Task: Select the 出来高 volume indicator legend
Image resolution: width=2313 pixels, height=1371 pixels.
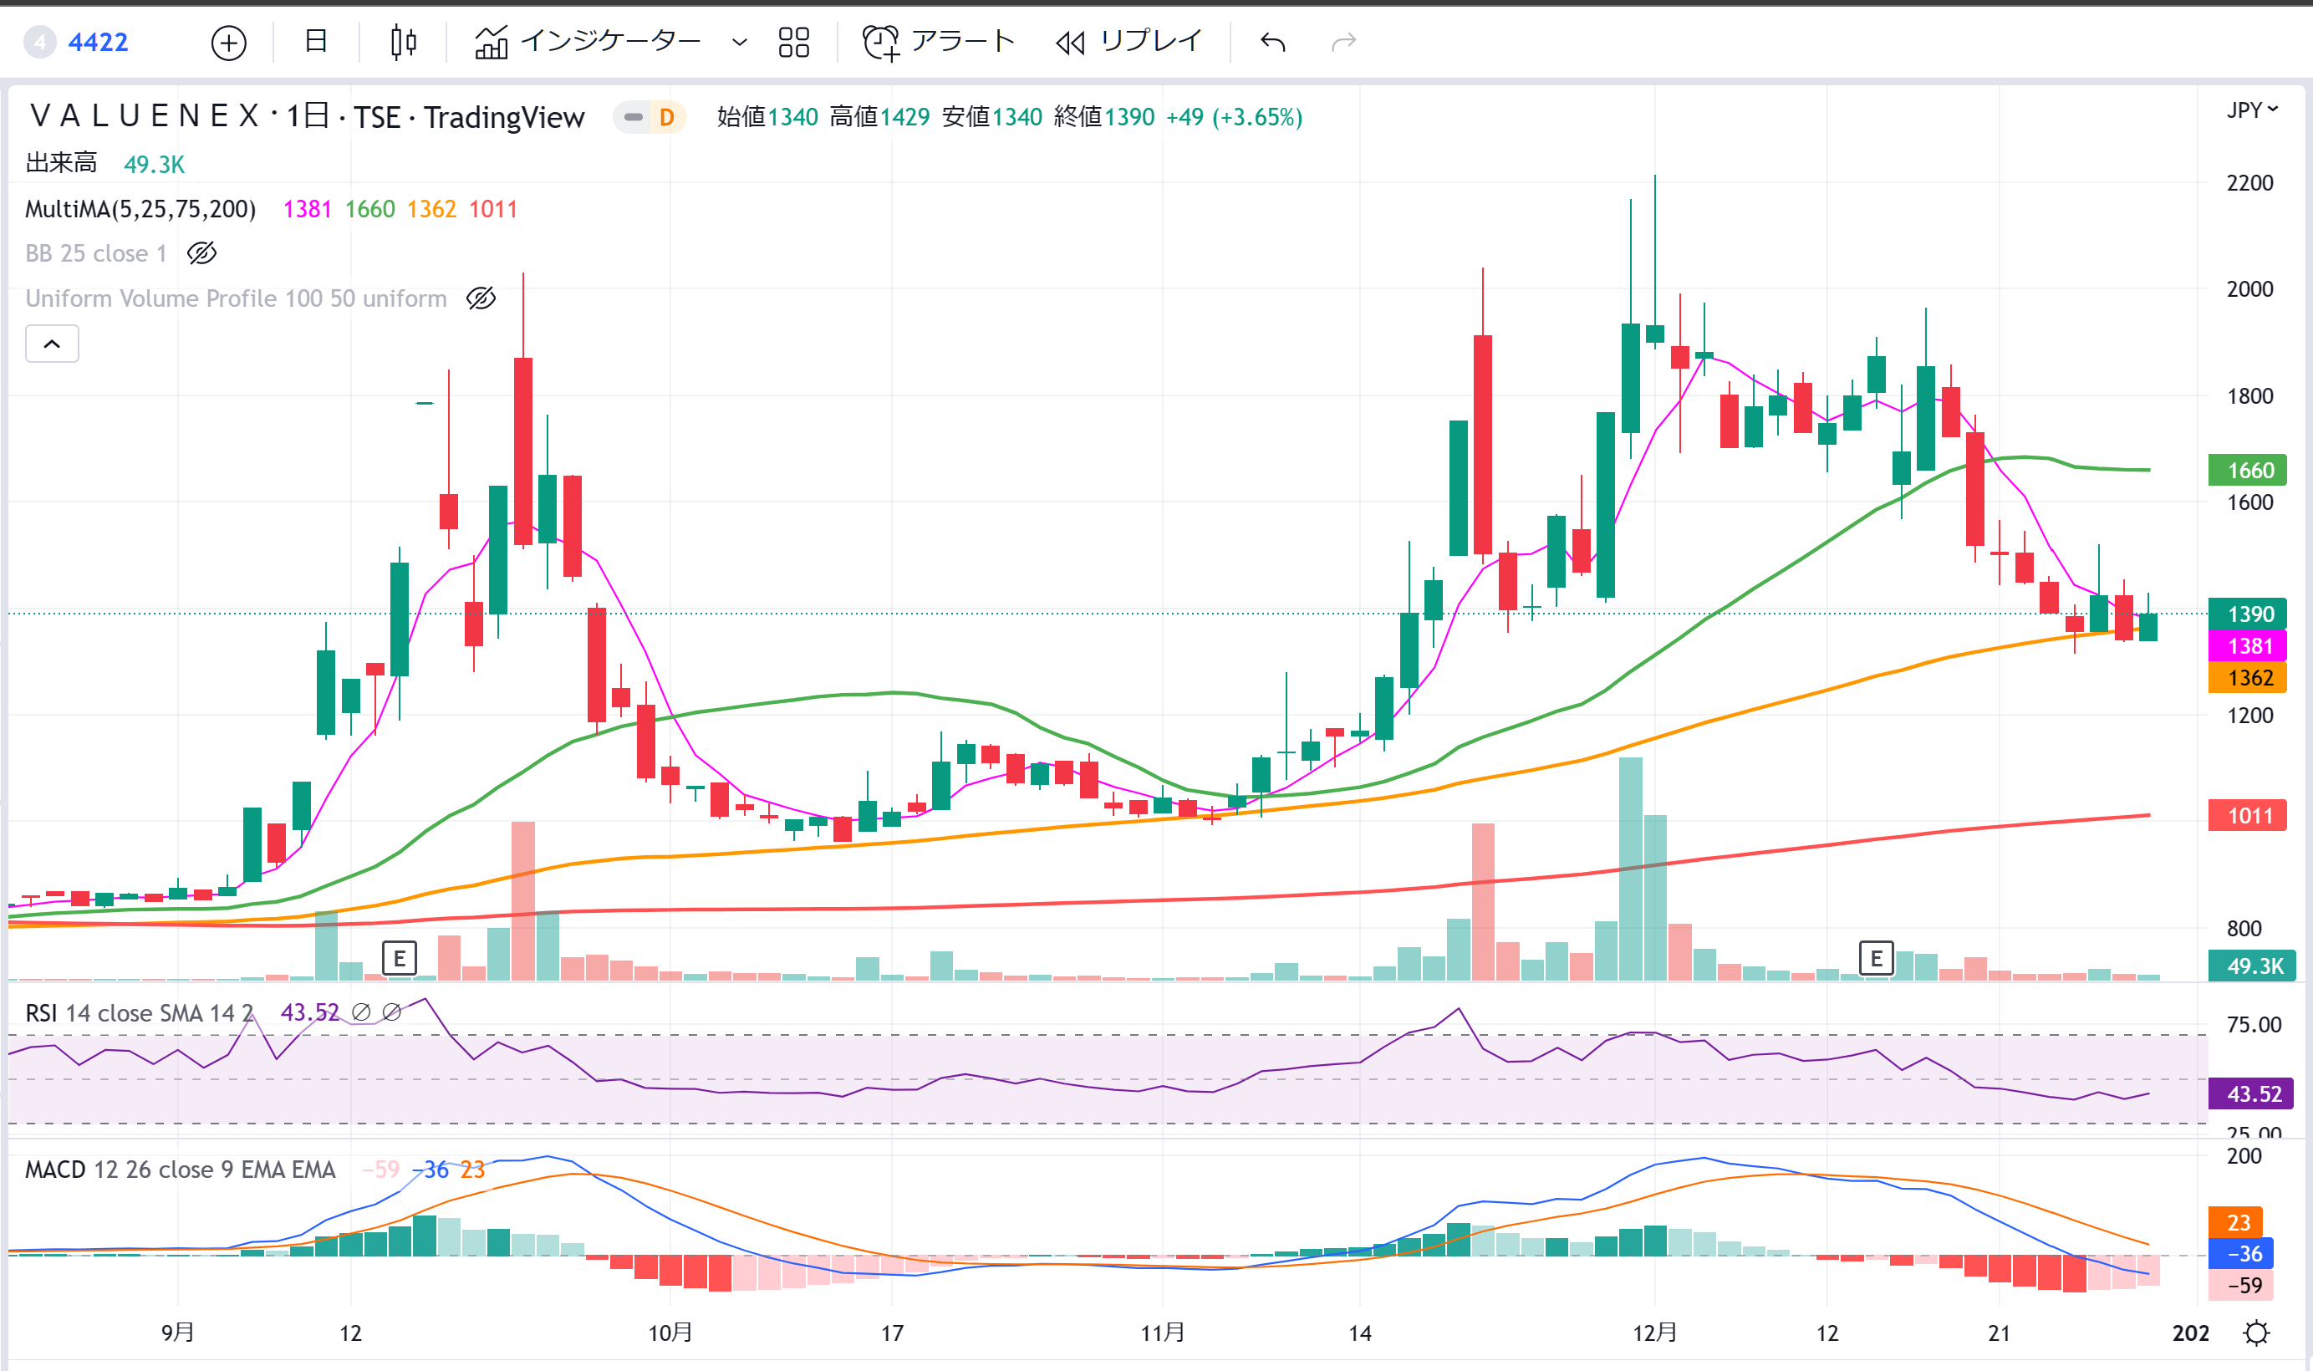Action: click(61, 164)
